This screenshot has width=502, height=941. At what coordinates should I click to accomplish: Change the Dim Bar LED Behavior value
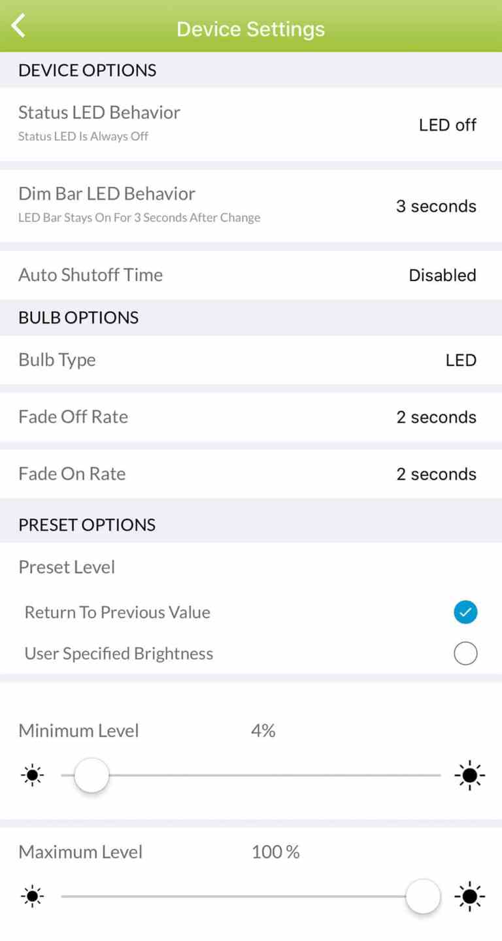pyautogui.click(x=251, y=206)
